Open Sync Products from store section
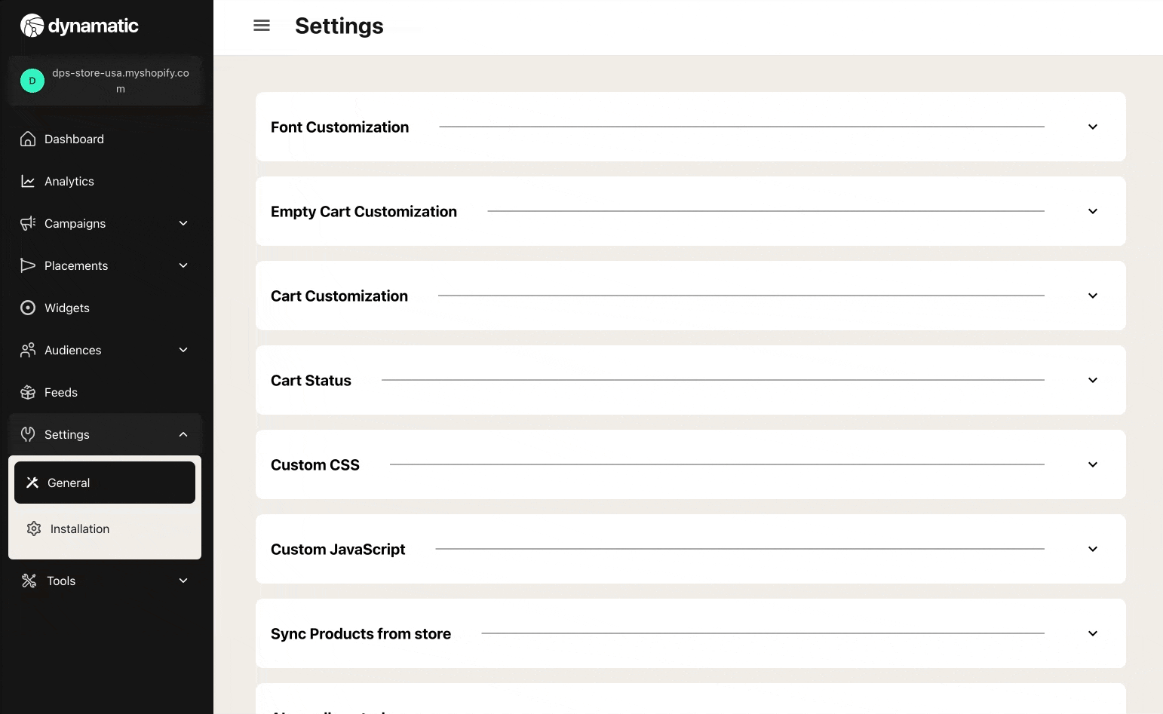This screenshot has width=1163, height=714. click(x=361, y=633)
